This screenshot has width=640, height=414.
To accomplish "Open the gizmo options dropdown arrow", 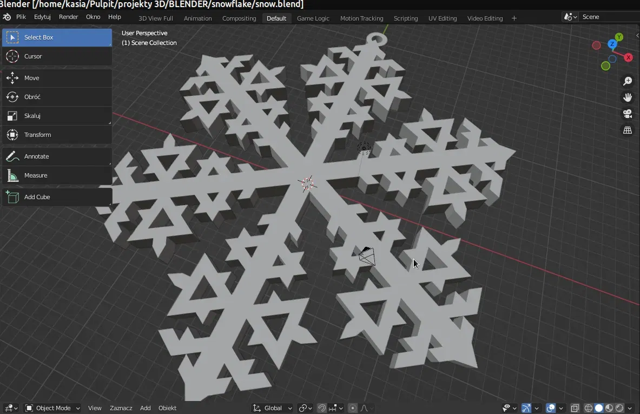I will click(x=537, y=408).
